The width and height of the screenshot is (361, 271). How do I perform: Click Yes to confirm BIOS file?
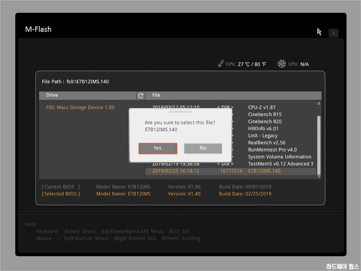click(x=158, y=148)
